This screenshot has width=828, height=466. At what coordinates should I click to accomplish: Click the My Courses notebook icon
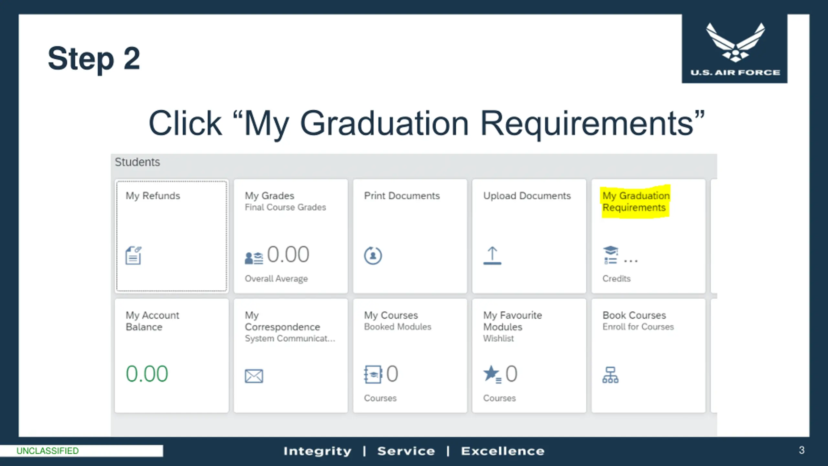373,374
